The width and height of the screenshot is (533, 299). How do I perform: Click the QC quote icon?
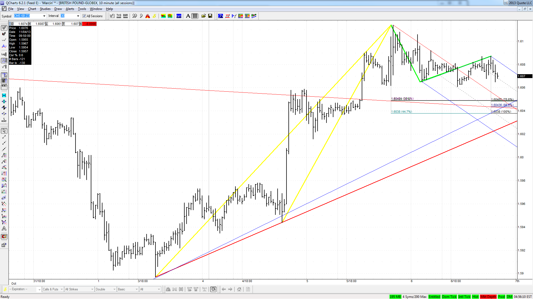tap(179, 16)
